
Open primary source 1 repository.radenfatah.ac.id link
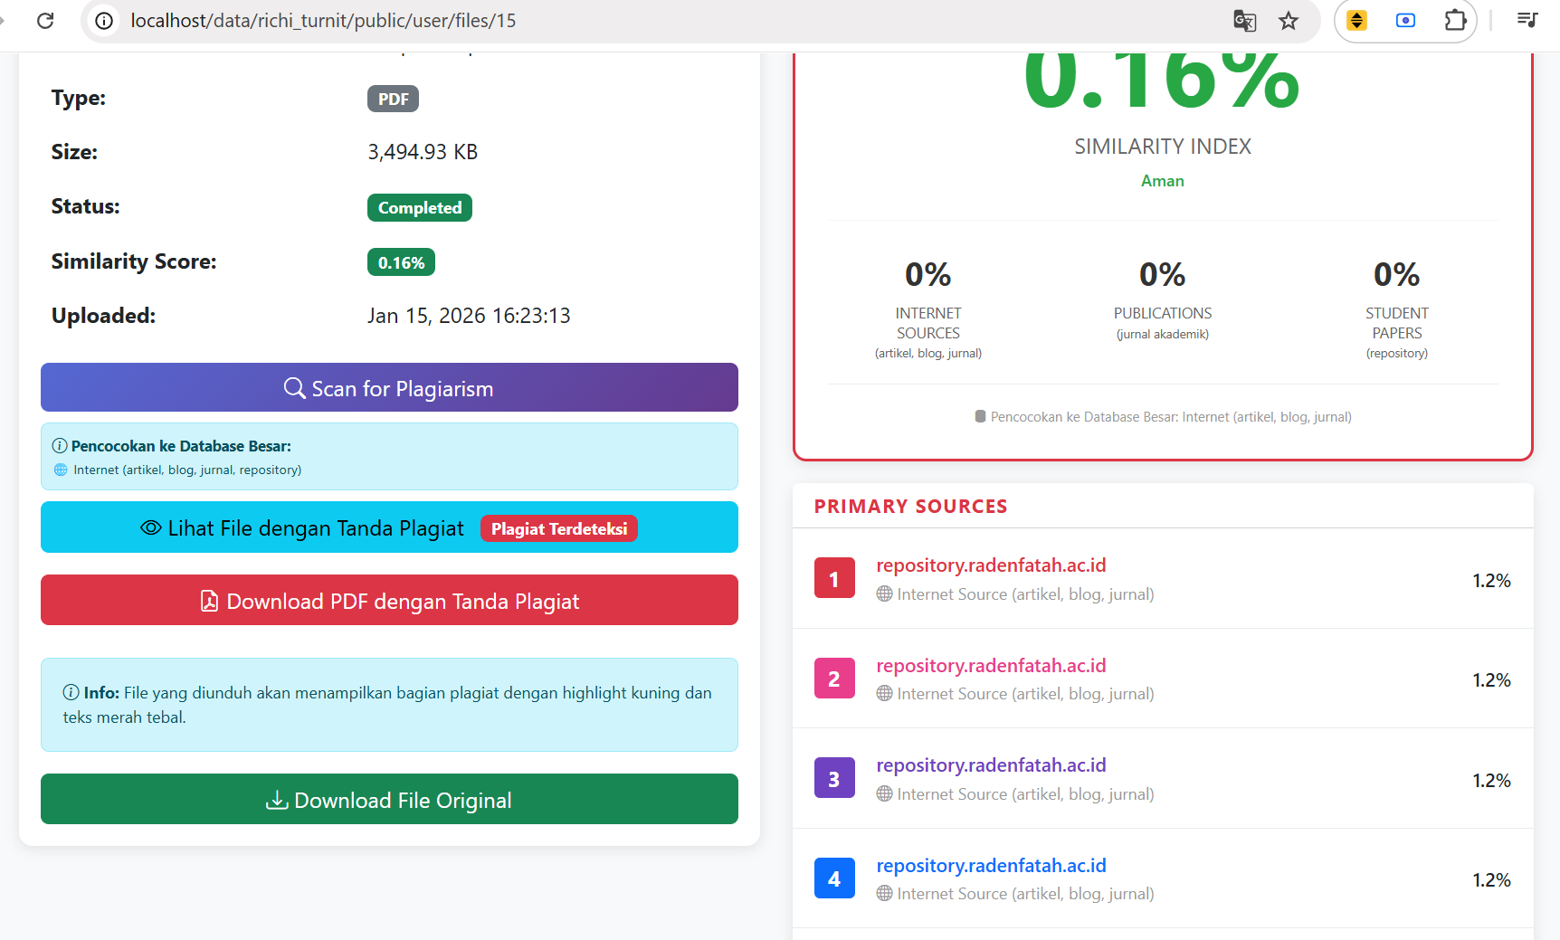click(991, 565)
